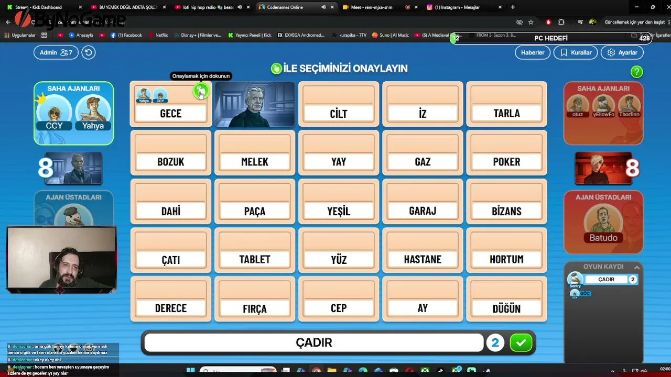The height and width of the screenshot is (377, 671).
Task: Select the MELEK word card
Action: [255, 153]
